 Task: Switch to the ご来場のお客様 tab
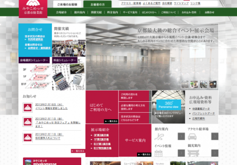pyautogui.click(x=67, y=4)
